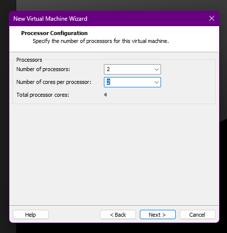Image resolution: width=227 pixels, height=233 pixels.
Task: Click the Processor Configuration heading
Action: coord(54,33)
